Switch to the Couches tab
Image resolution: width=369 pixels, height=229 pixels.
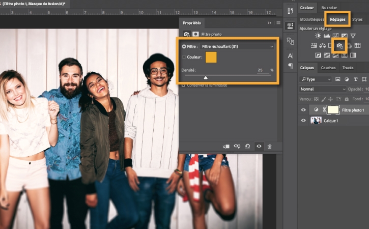[x=328, y=68]
